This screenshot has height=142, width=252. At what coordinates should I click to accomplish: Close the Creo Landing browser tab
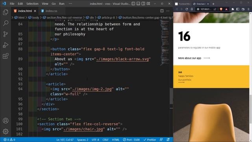[x=208, y=4]
